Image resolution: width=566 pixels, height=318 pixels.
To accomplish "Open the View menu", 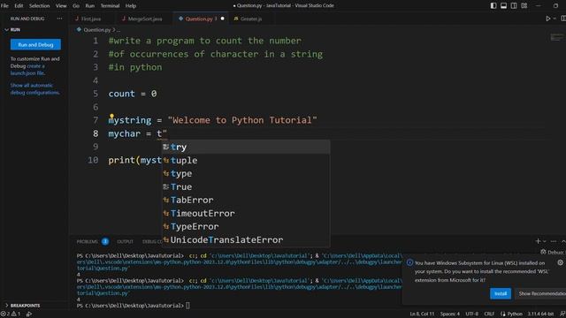I will [61, 6].
